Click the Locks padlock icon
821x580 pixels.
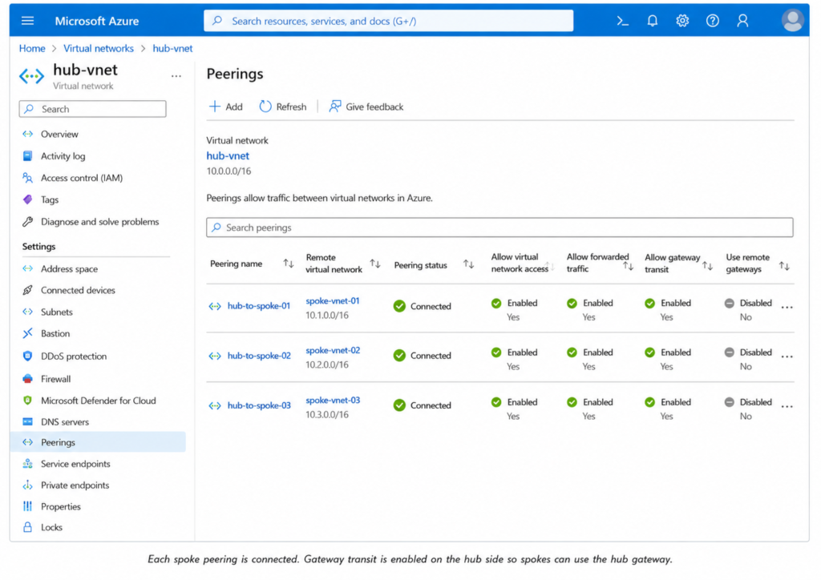click(28, 527)
